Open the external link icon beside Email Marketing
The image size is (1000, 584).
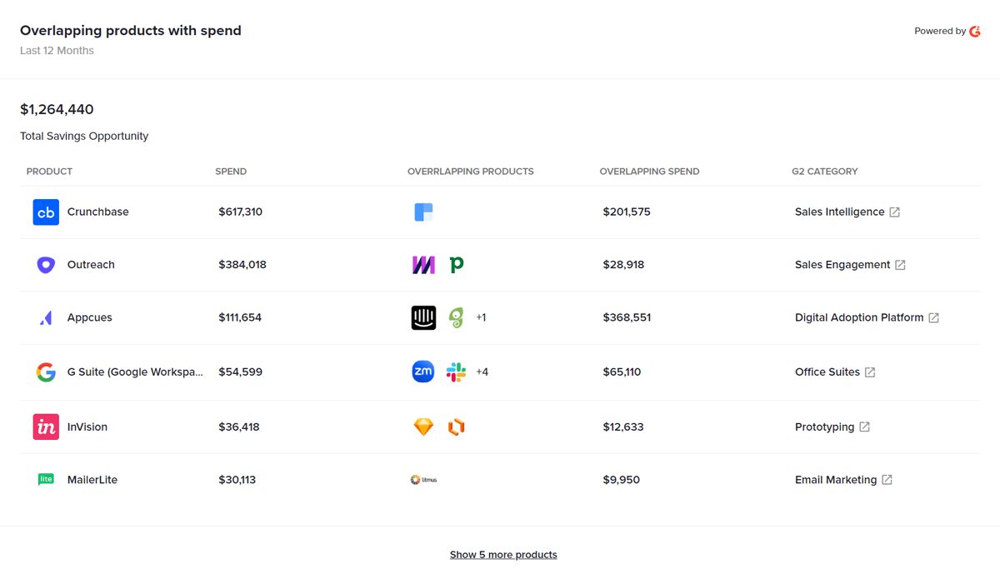(887, 480)
